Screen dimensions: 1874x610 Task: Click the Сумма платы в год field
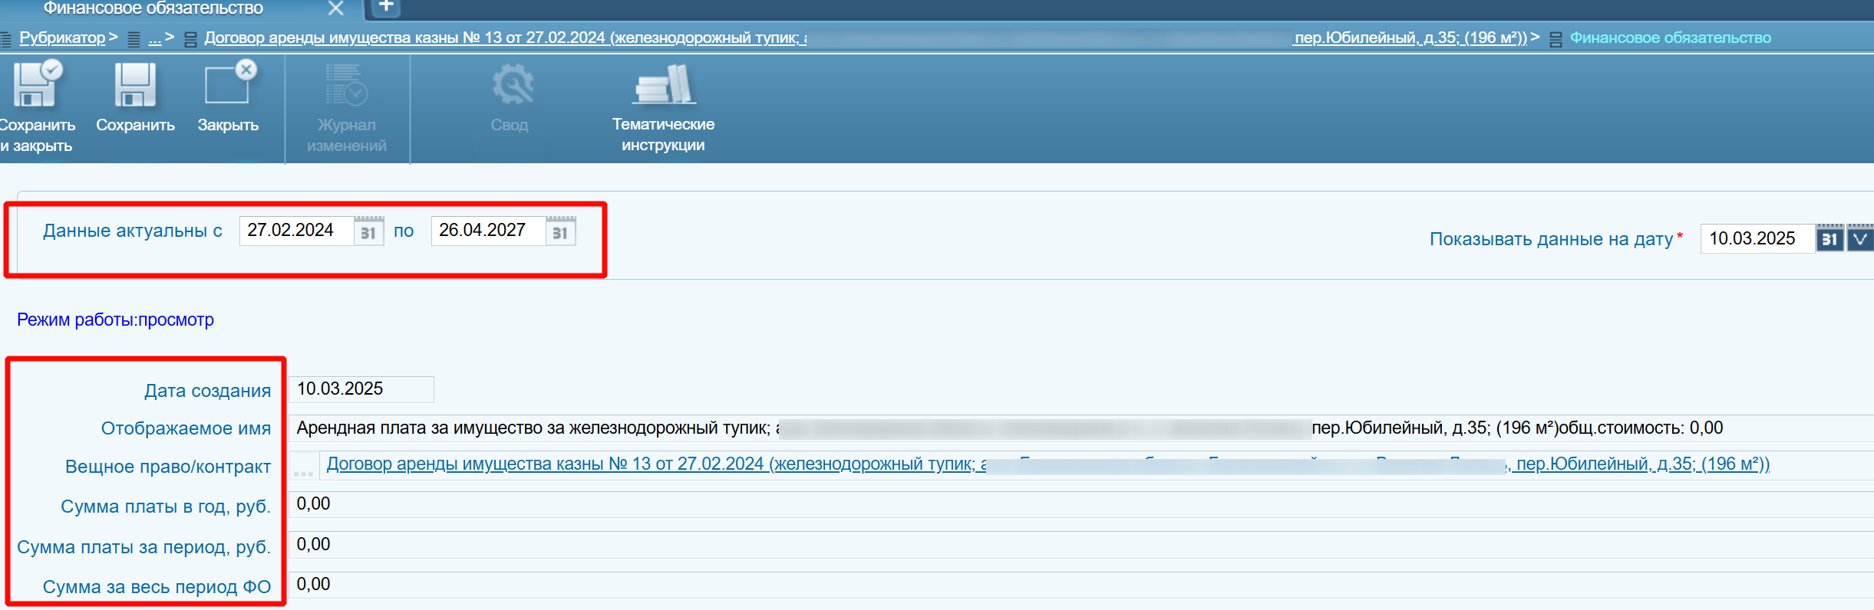tap(1074, 504)
